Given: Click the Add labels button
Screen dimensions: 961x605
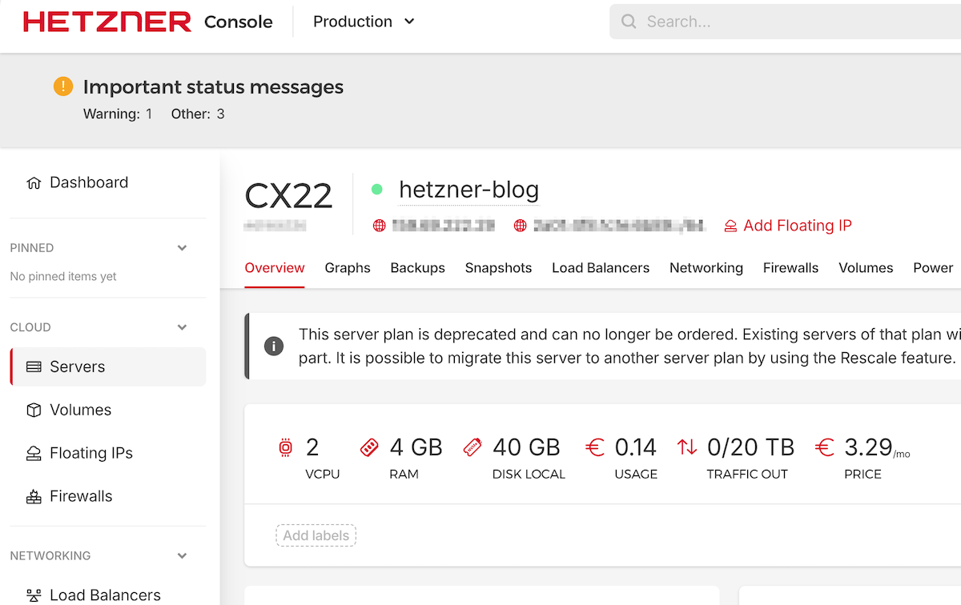Looking at the screenshot, I should coord(316,535).
